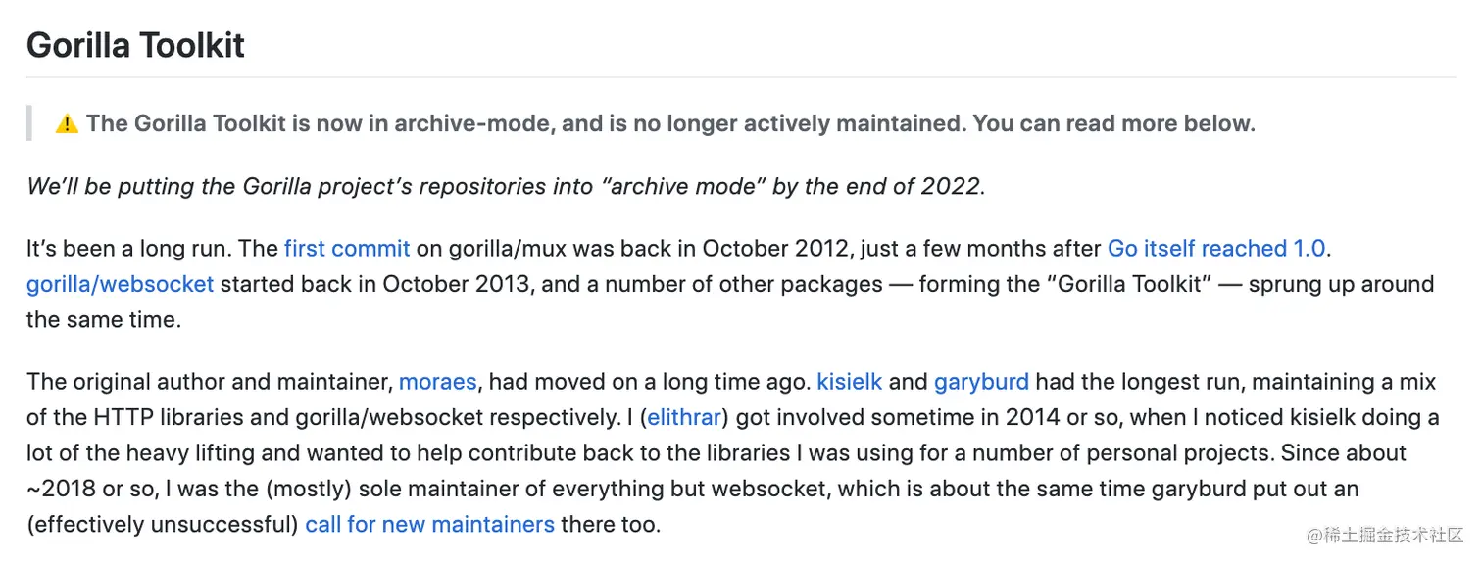Image resolution: width=1482 pixels, height=563 pixels.
Task: Follow the "Go itself reached 1.0" link
Action: [x=1216, y=249]
